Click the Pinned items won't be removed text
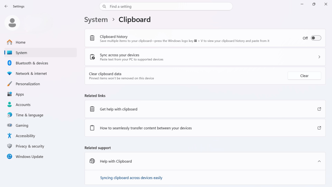Image resolution: width=332 pixels, height=187 pixels. (x=121, y=78)
